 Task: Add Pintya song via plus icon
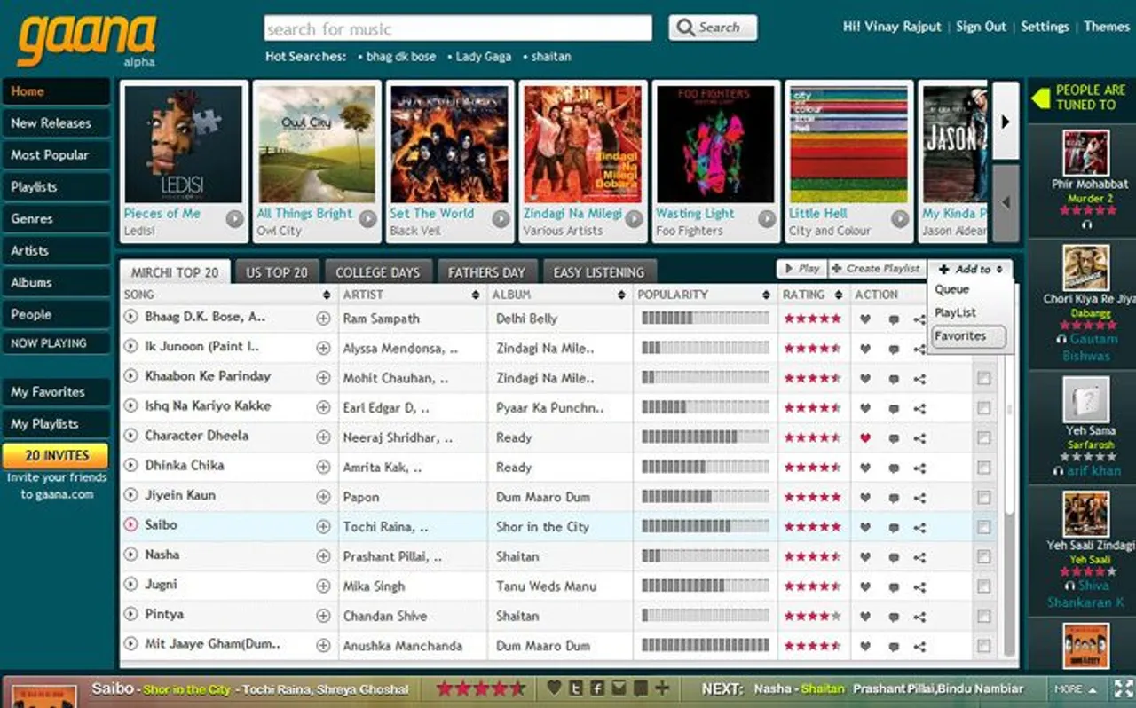[x=323, y=616]
